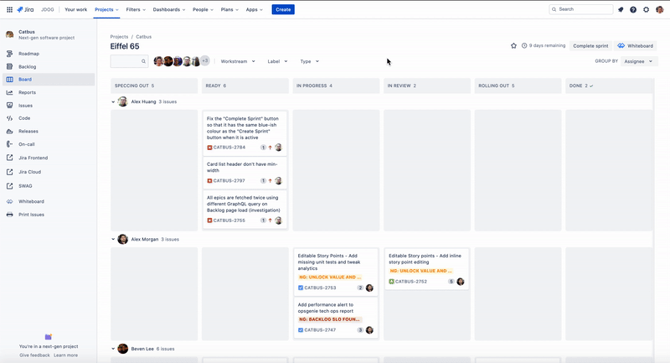Open card CATBUS-2747 performance alert
This screenshot has width=670, height=363.
[x=336, y=318]
